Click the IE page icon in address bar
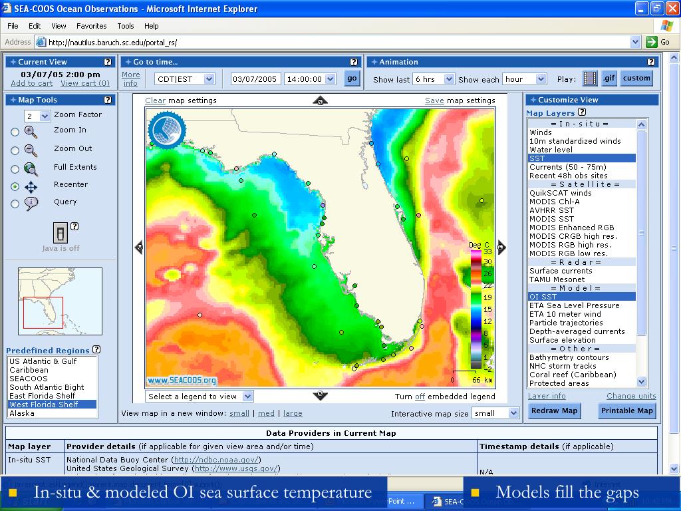Image resolution: width=681 pixels, height=511 pixels. tap(41, 42)
